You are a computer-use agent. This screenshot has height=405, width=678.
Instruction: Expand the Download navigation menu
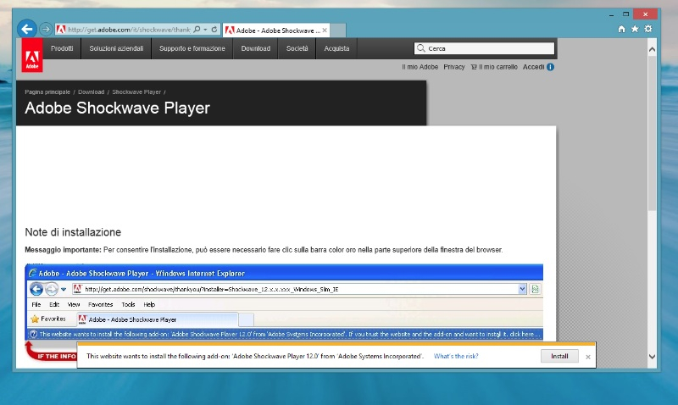point(255,48)
